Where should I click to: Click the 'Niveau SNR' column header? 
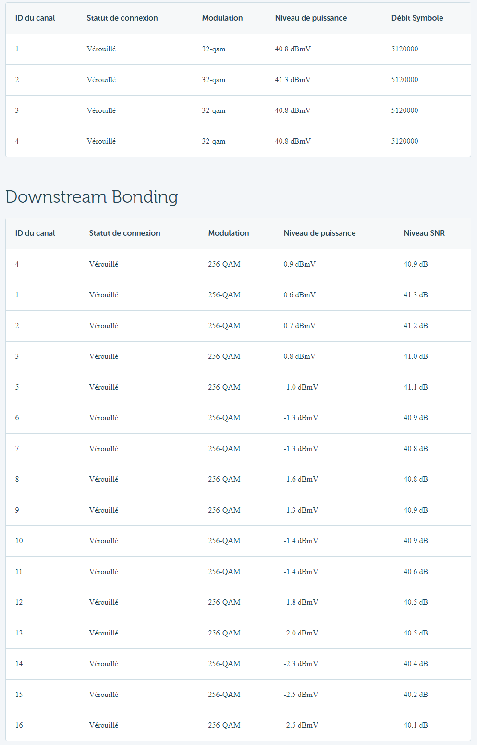tap(424, 233)
